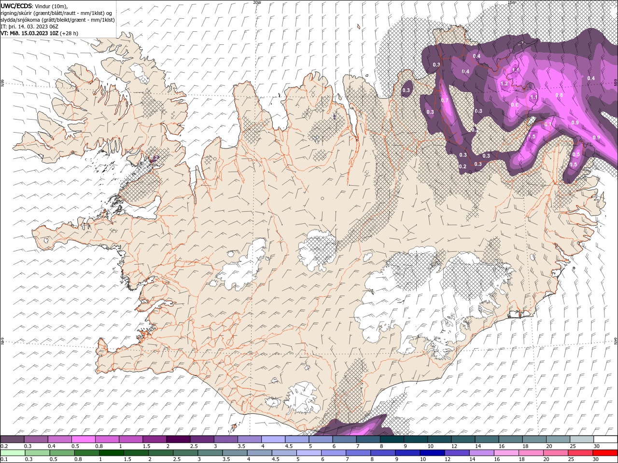
Task: Click the light lavender swatch above the upper-row 4 label
Action: pyautogui.click(x=273, y=439)
